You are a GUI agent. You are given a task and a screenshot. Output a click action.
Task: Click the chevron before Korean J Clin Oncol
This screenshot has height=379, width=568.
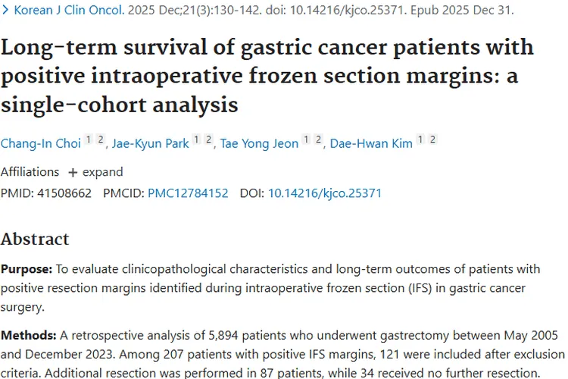(x=5, y=11)
